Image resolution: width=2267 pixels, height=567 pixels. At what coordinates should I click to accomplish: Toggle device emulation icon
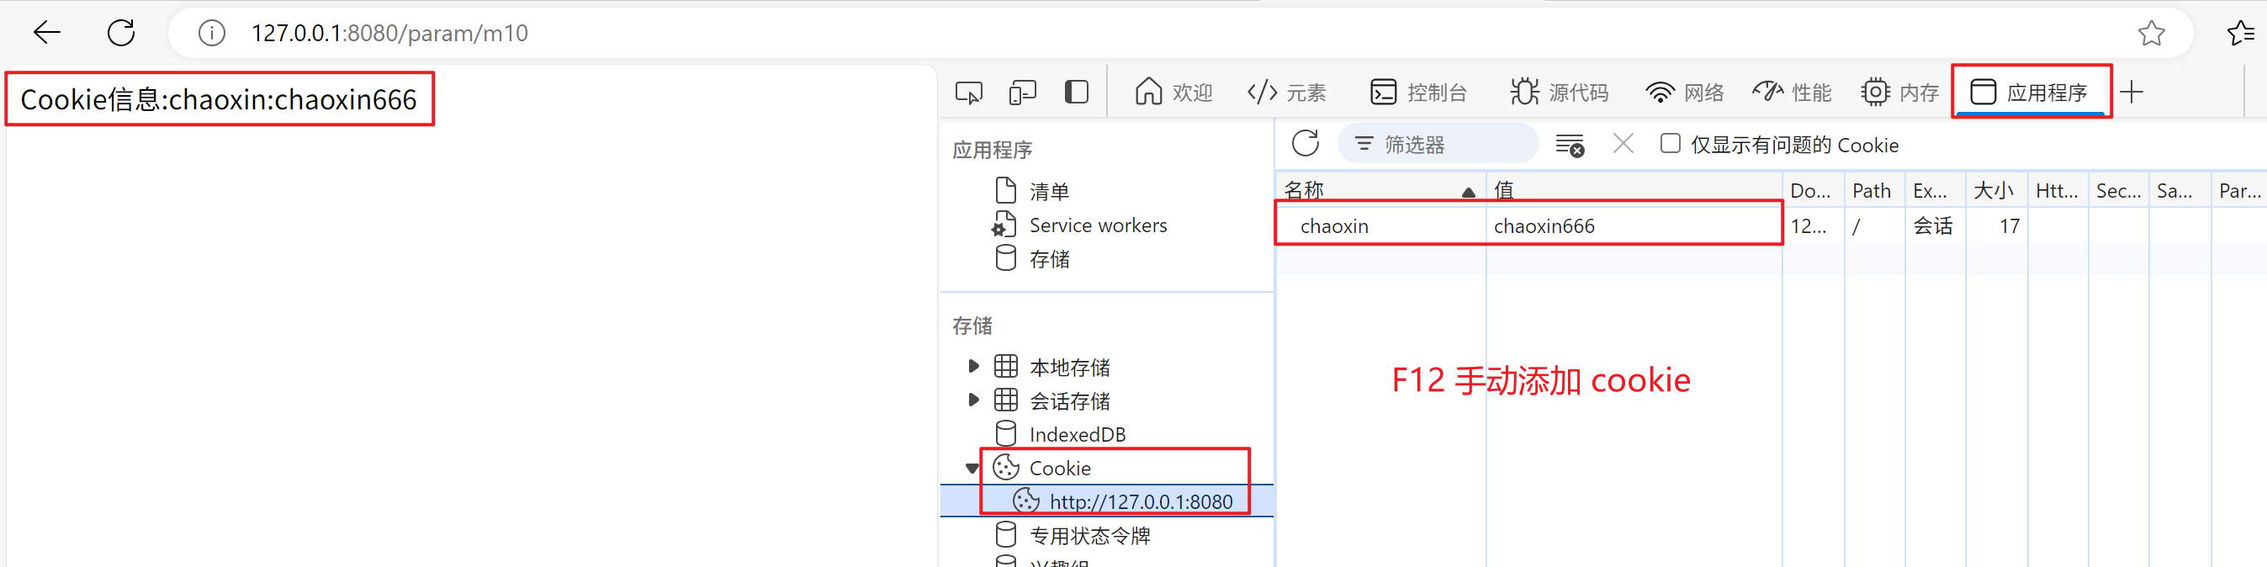pyautogui.click(x=1023, y=93)
